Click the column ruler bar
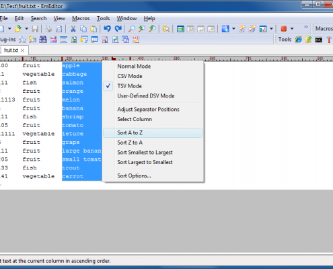The image size is (333, 269). [166, 59]
